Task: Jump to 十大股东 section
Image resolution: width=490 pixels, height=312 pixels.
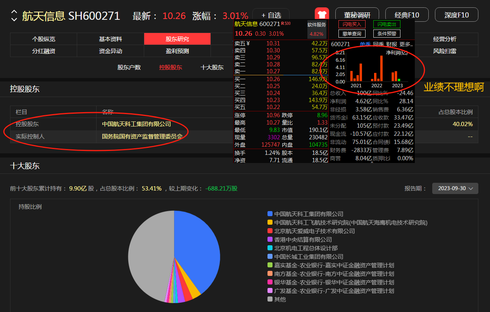Action: (x=212, y=68)
